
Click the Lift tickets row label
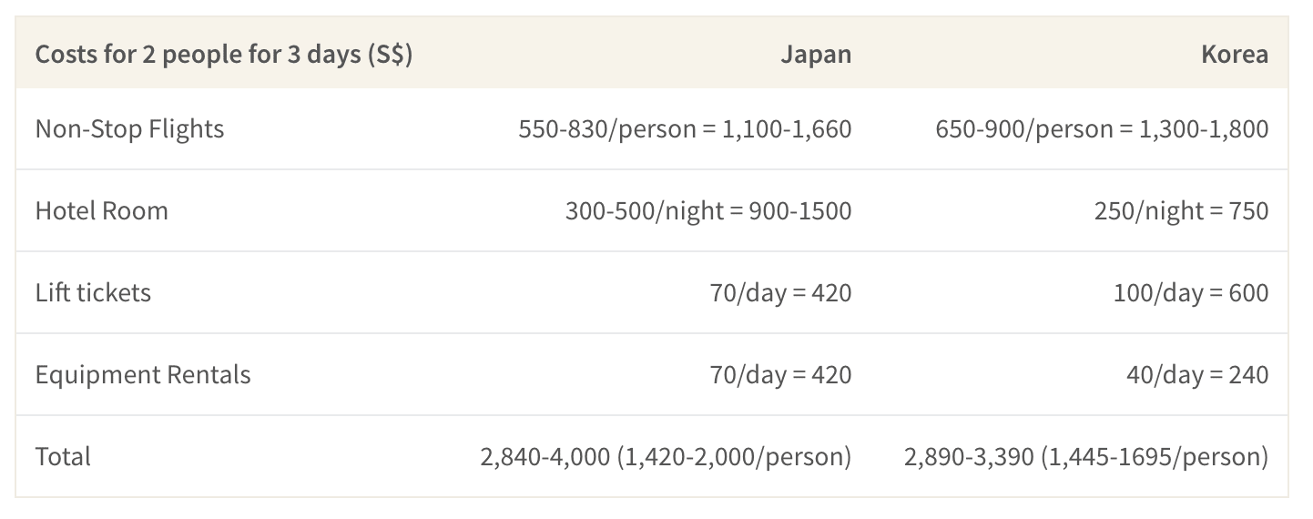pos(93,292)
